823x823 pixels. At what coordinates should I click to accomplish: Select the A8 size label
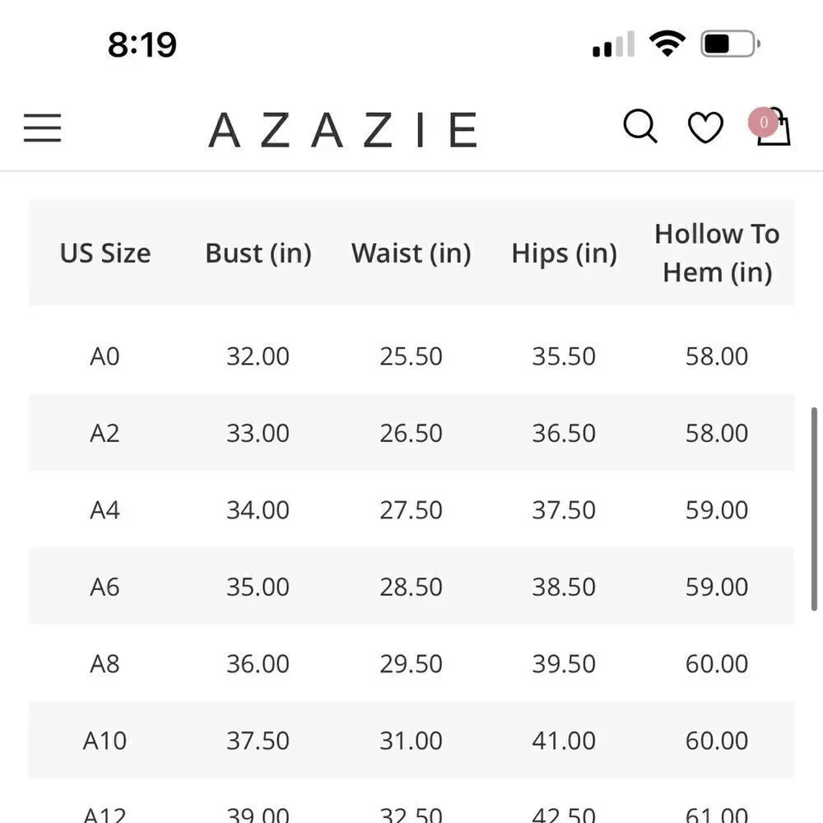(105, 663)
